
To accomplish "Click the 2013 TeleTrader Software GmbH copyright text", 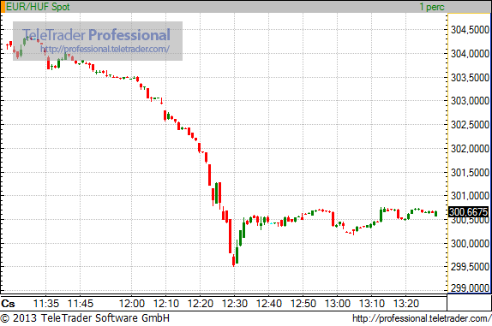I will (85, 318).
